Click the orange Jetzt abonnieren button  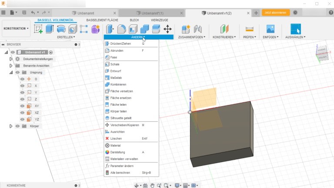(276, 13)
